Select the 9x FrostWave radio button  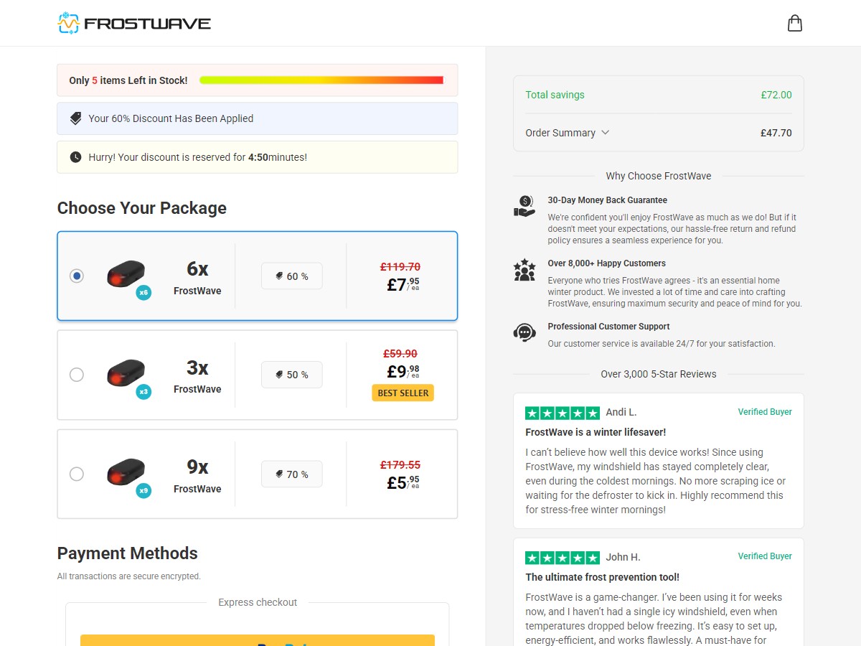(77, 474)
